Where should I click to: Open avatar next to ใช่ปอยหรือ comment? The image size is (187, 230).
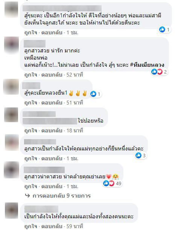click(11, 115)
